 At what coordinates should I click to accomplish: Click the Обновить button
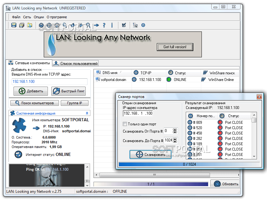point(225,184)
